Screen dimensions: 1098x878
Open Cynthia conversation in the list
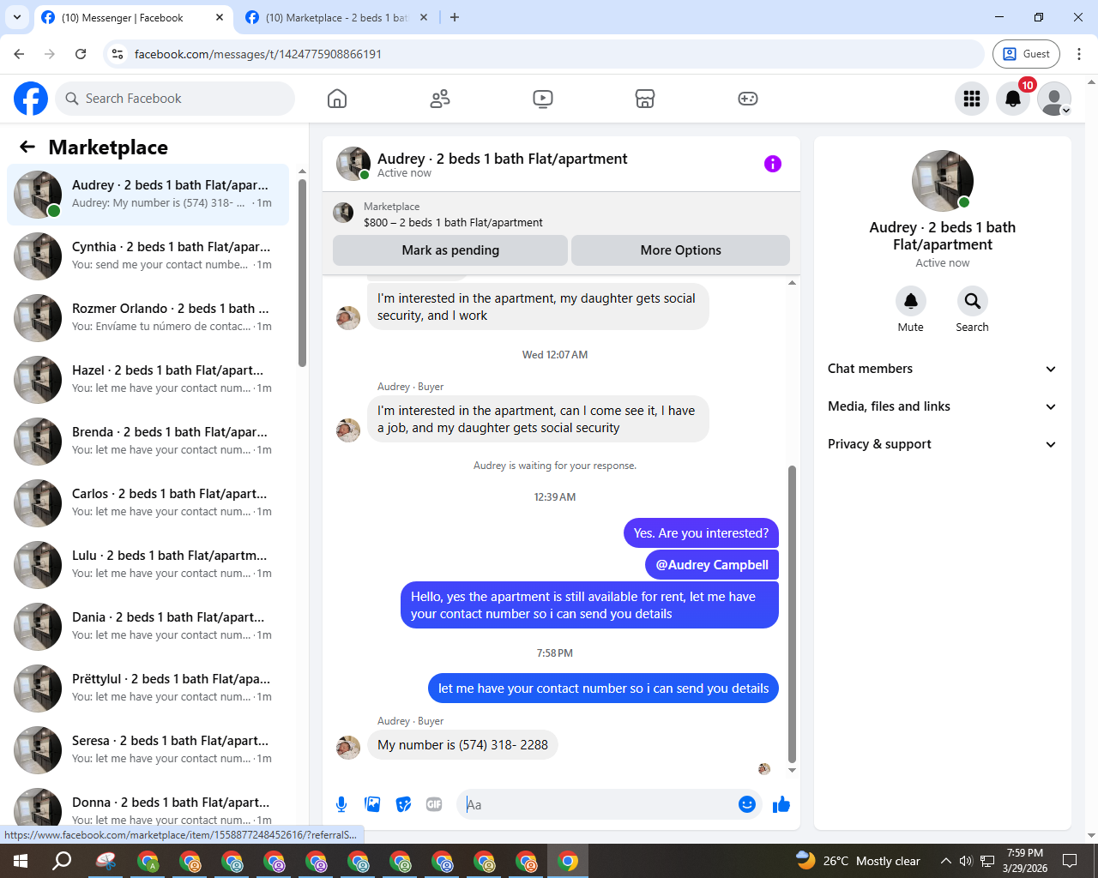(x=148, y=256)
